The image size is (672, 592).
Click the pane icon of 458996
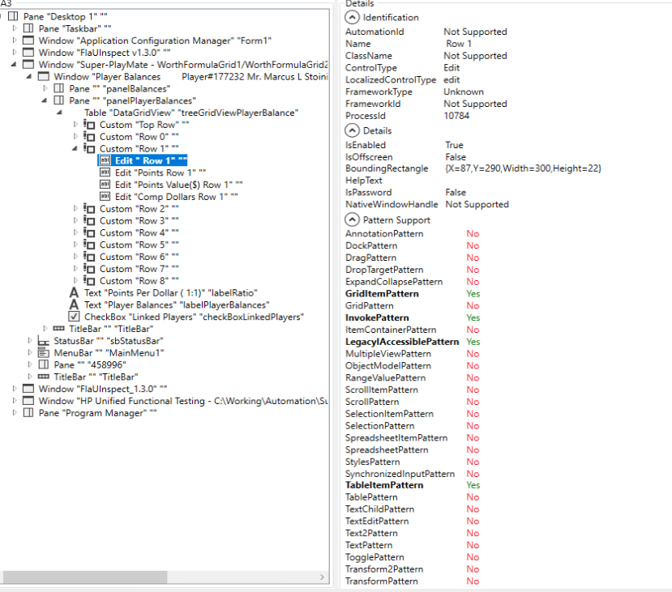tap(44, 364)
